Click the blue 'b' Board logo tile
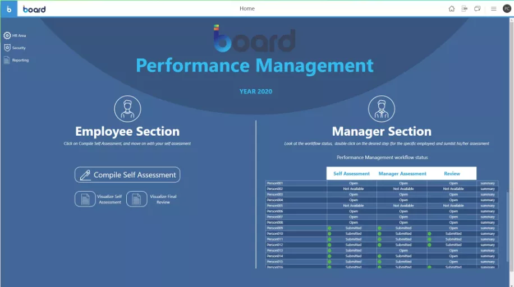 tap(8, 9)
